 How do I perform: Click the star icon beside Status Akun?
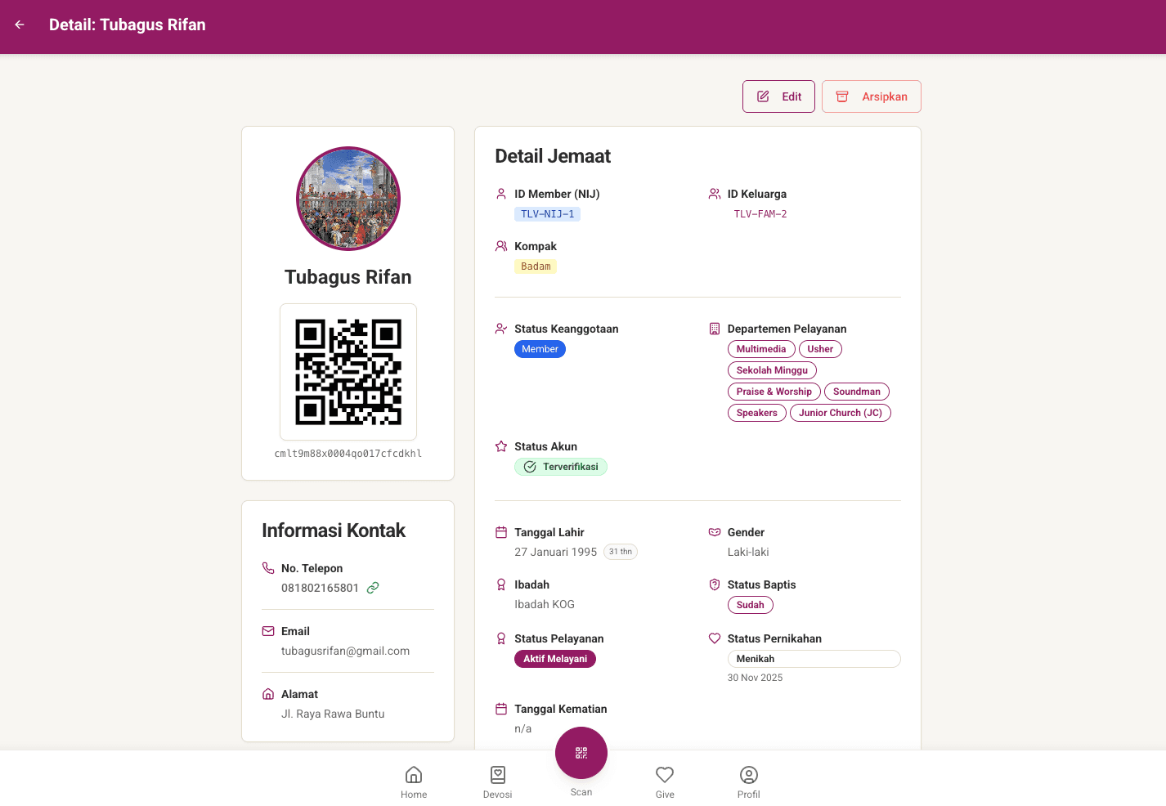pos(501,446)
